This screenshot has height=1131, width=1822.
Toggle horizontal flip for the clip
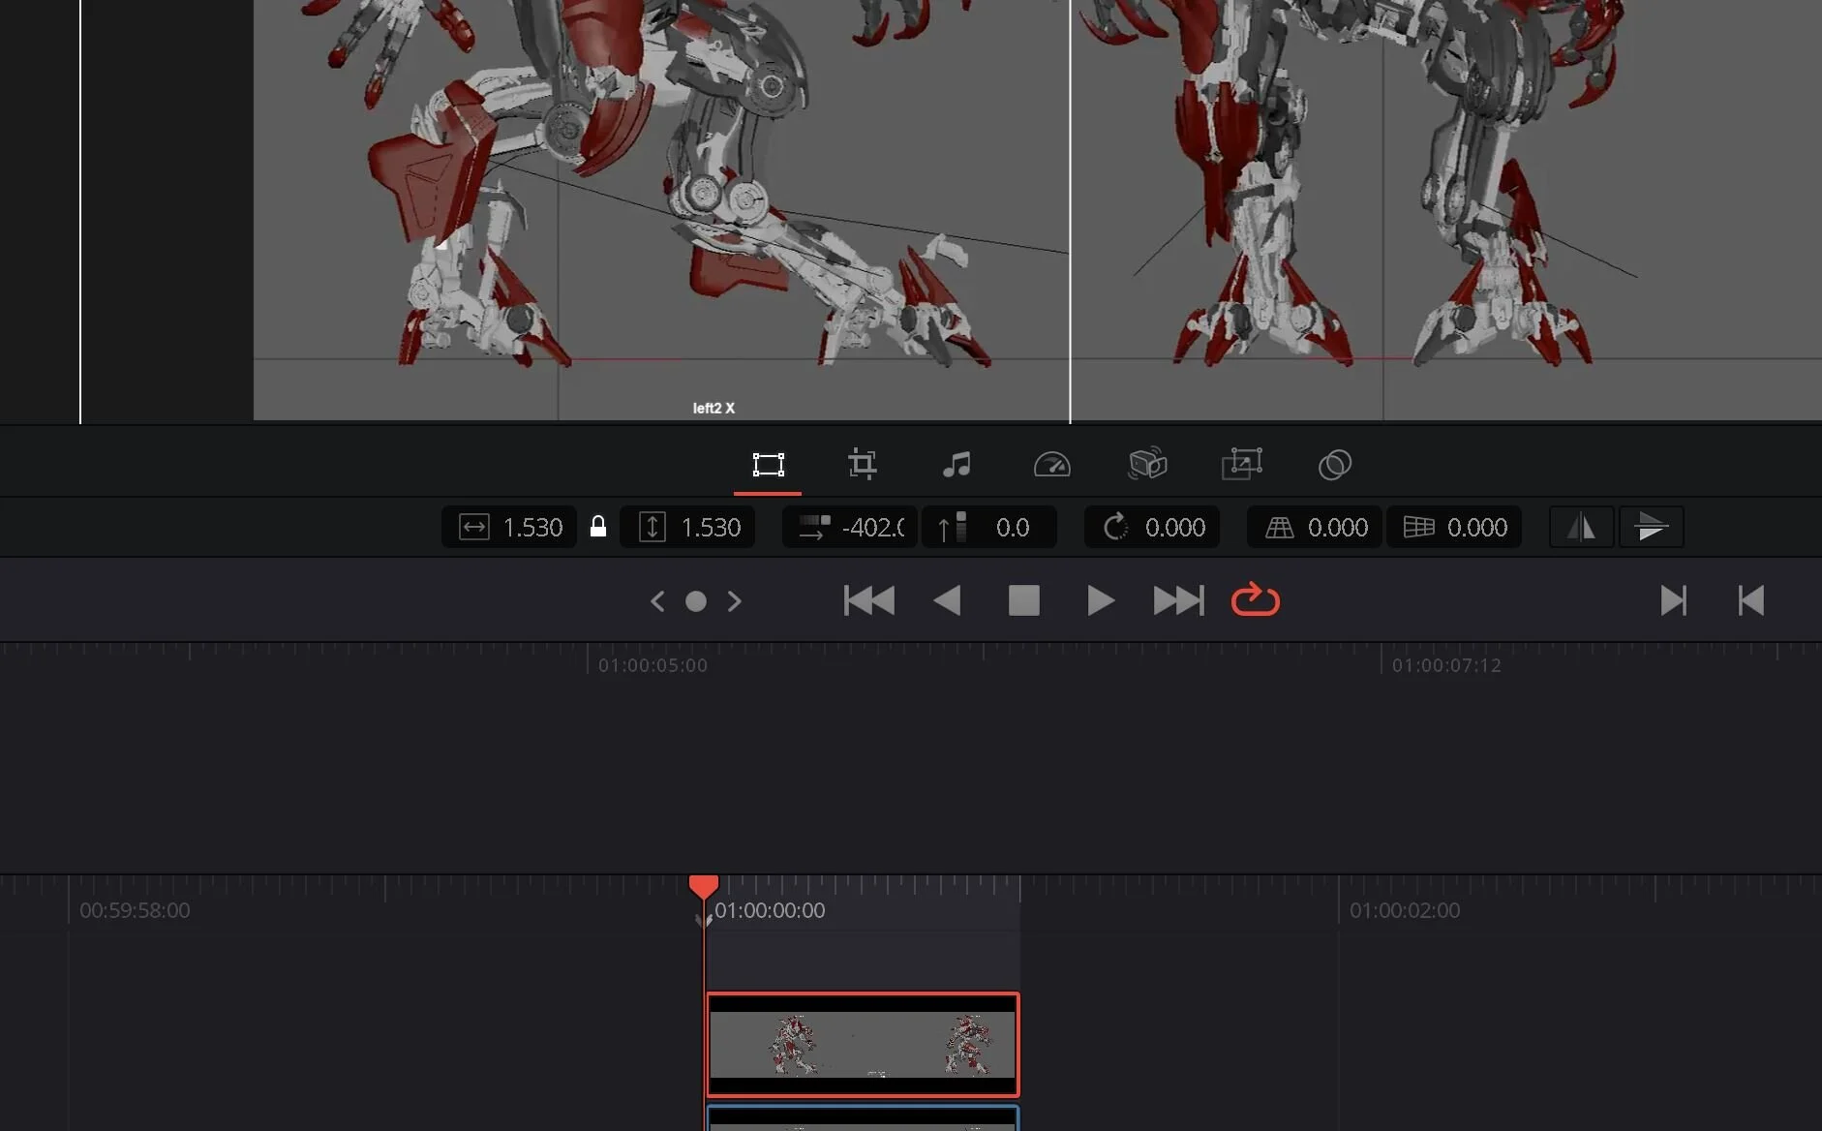pos(1582,526)
